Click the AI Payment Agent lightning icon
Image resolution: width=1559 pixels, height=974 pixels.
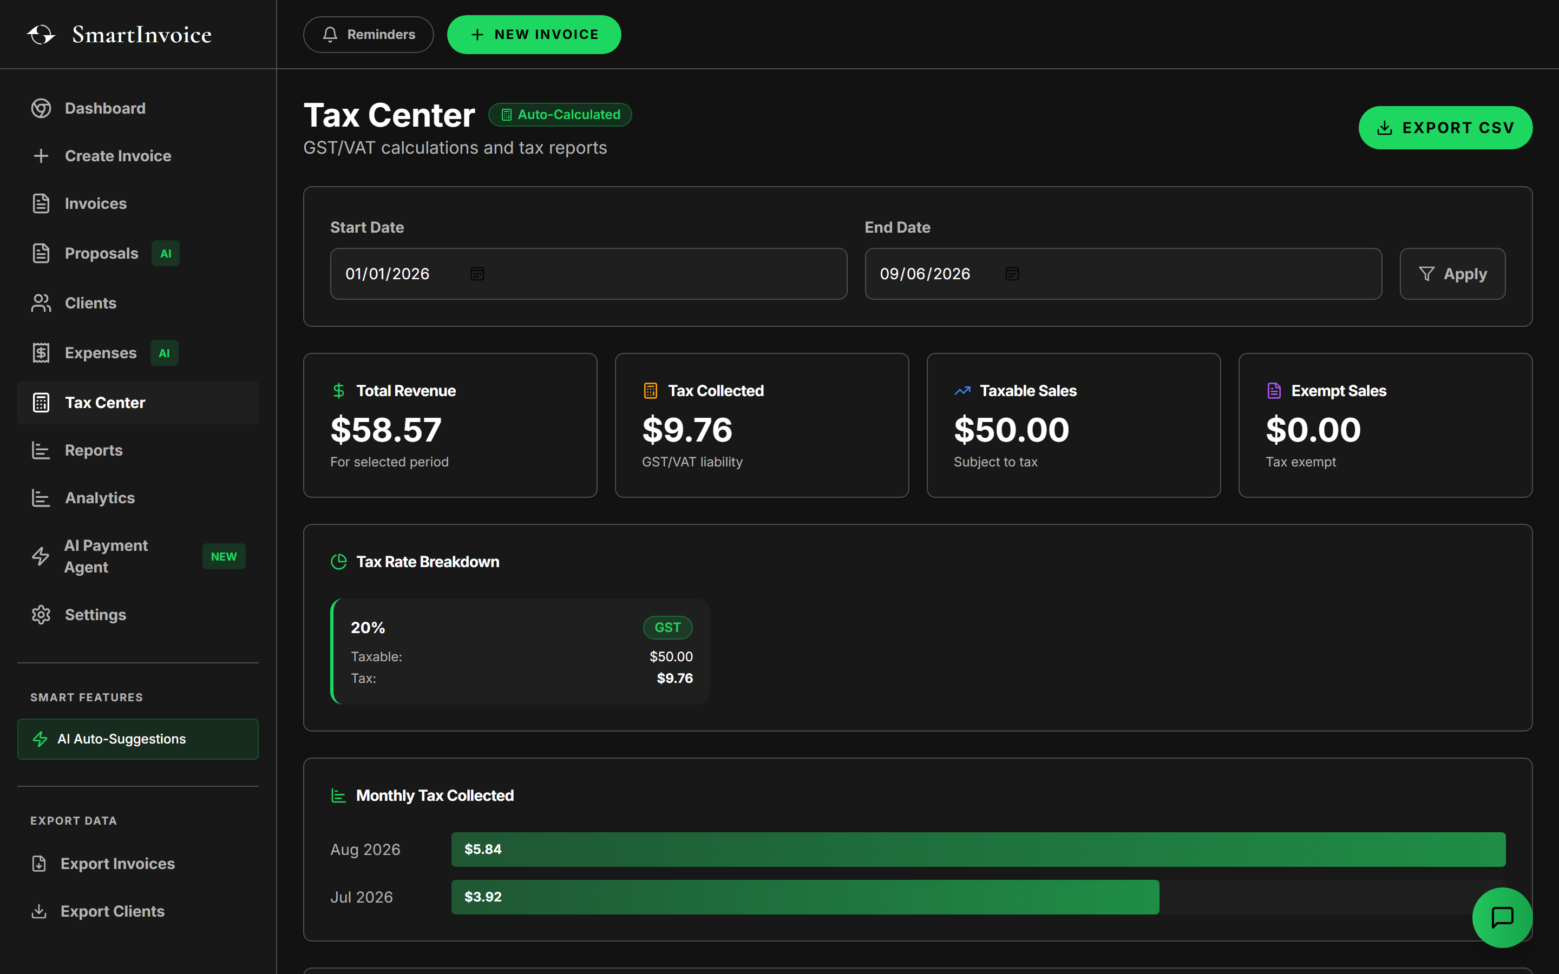41,556
